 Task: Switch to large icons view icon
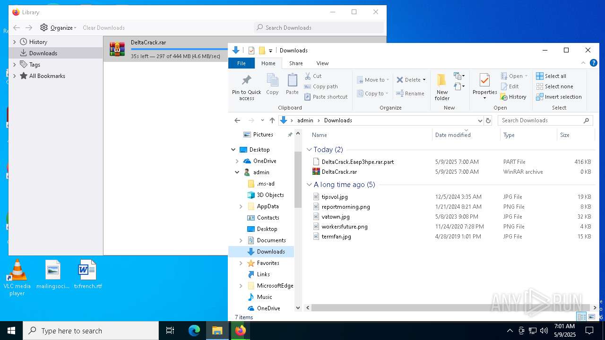coord(591,317)
